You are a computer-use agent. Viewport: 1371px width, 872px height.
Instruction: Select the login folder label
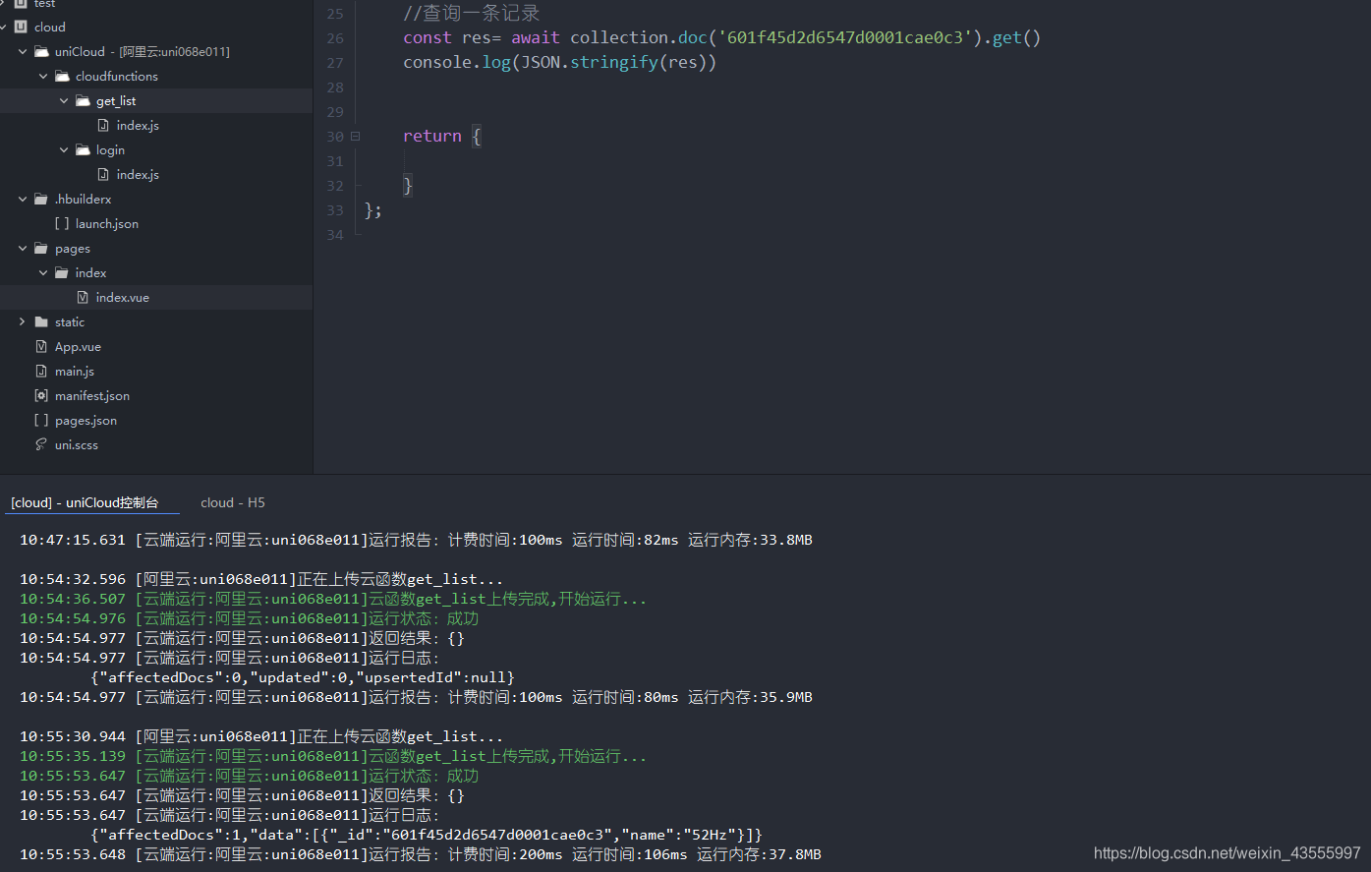pos(110,150)
